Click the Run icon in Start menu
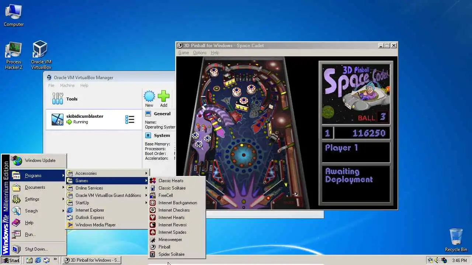This screenshot has width=472, height=265. pos(16,234)
